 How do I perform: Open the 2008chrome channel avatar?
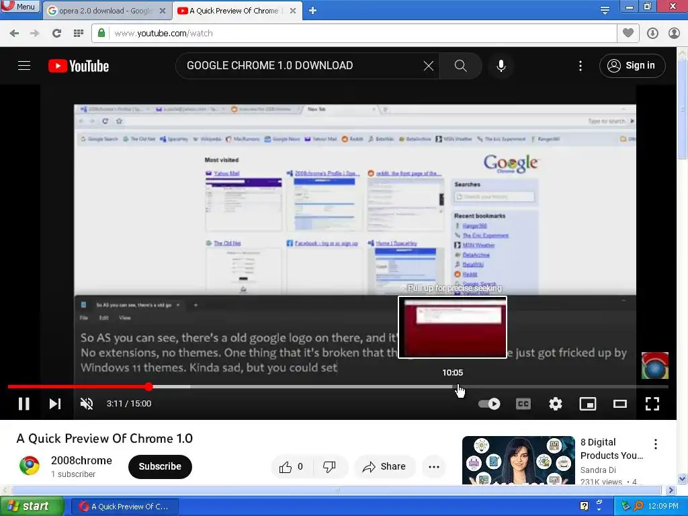30,466
